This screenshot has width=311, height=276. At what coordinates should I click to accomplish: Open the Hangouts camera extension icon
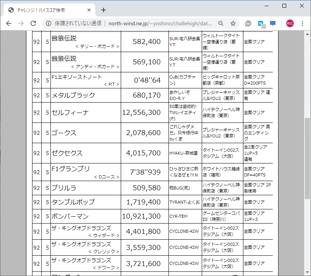(x=248, y=23)
